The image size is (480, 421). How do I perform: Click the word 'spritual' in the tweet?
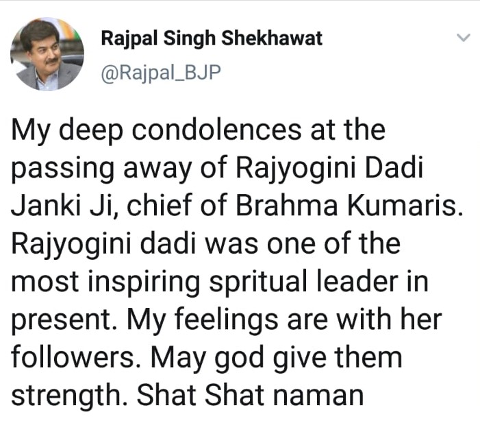[258, 282]
